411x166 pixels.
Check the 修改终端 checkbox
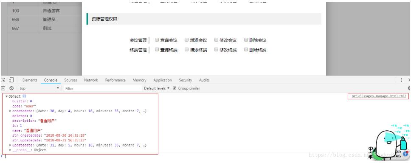click(x=216, y=50)
